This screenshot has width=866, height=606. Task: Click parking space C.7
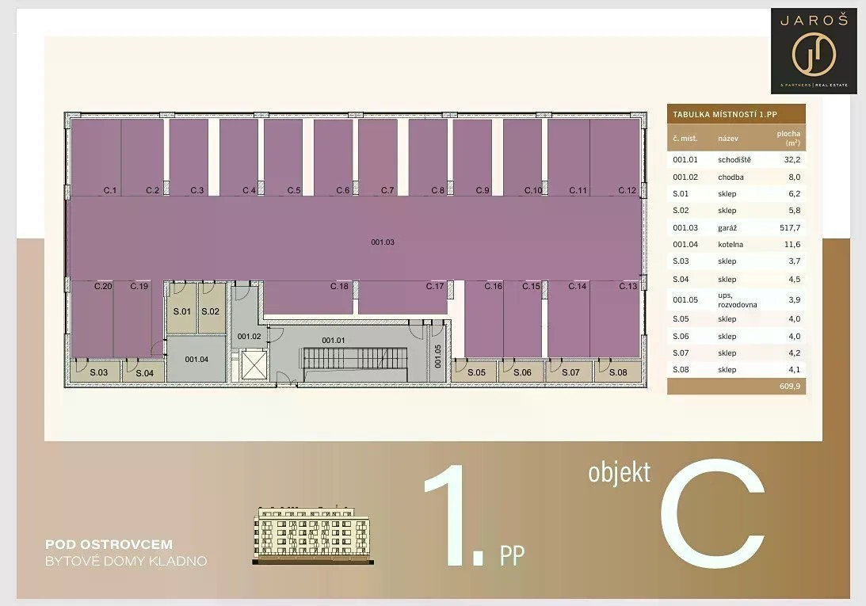coord(378,156)
